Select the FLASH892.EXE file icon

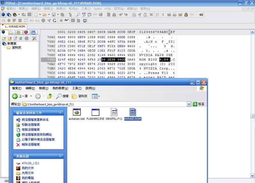95,112
